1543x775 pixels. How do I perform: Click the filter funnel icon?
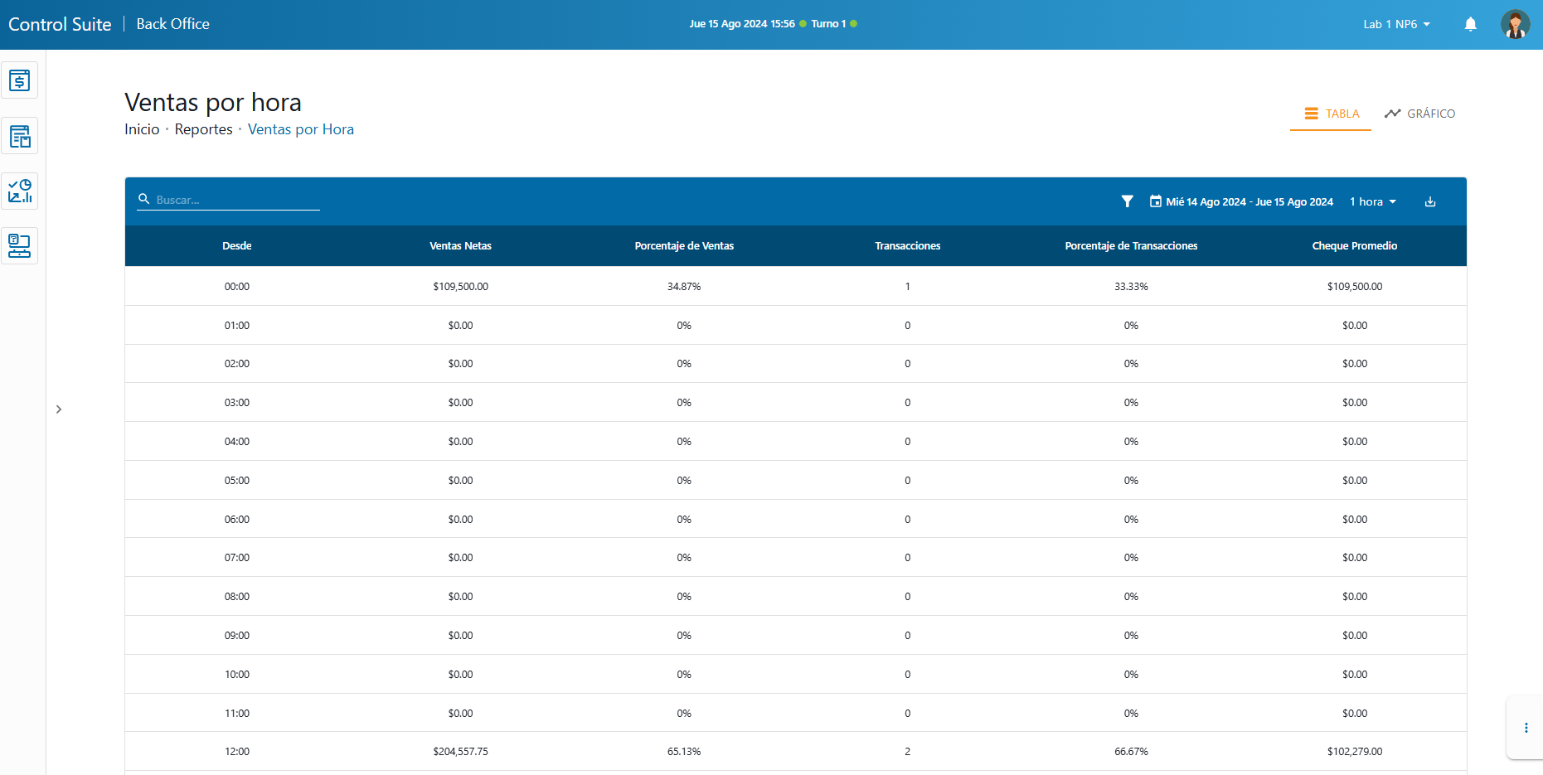(1127, 201)
